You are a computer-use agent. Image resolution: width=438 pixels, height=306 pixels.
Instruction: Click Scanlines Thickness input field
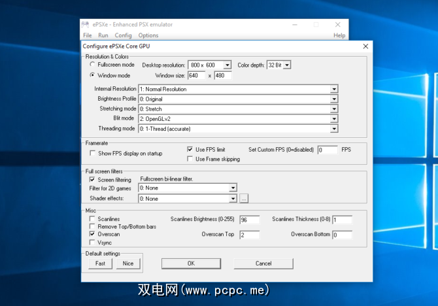tap(342, 220)
